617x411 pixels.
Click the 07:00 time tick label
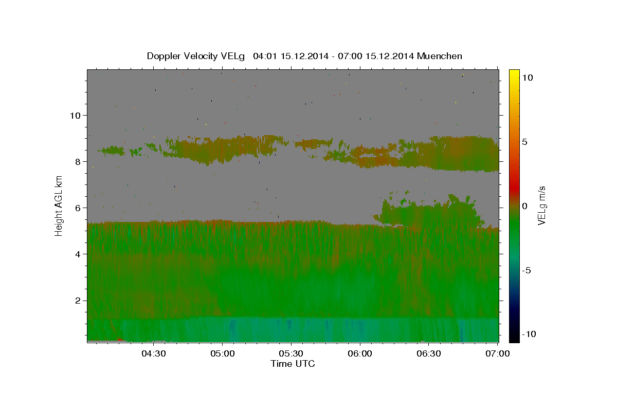click(498, 353)
